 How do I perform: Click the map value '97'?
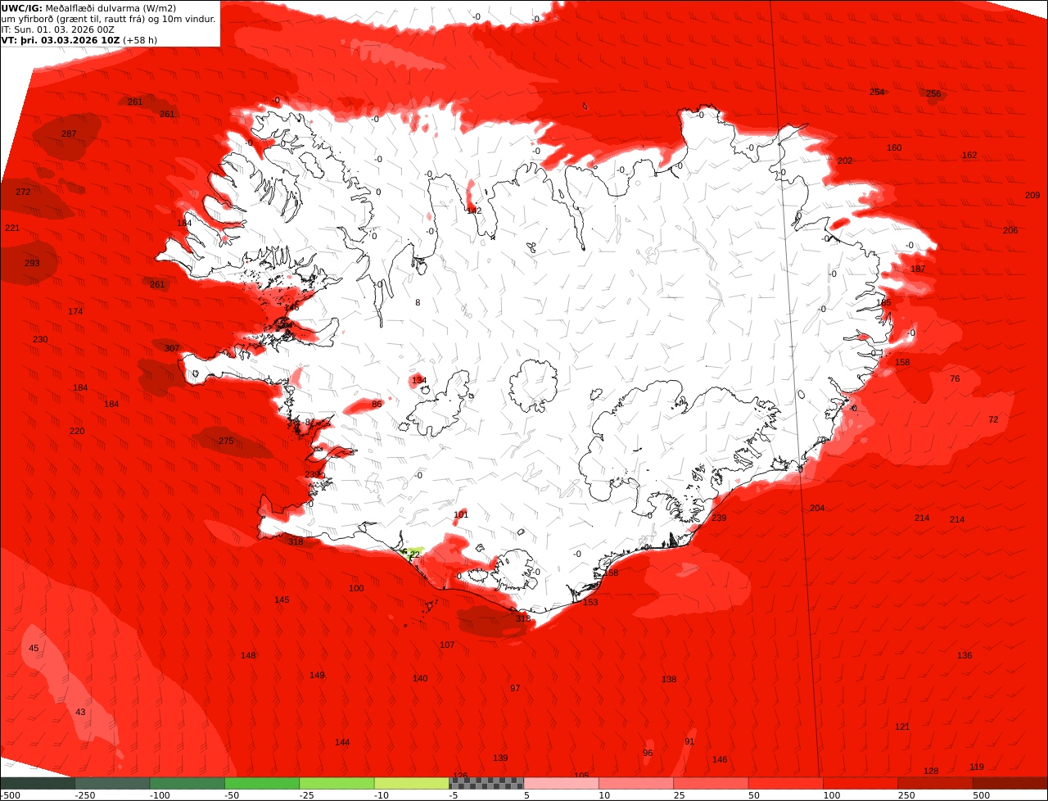tap(515, 688)
